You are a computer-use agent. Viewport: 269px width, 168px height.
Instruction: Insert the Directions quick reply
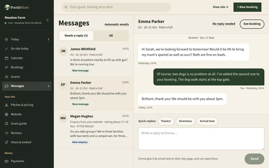coord(186,121)
